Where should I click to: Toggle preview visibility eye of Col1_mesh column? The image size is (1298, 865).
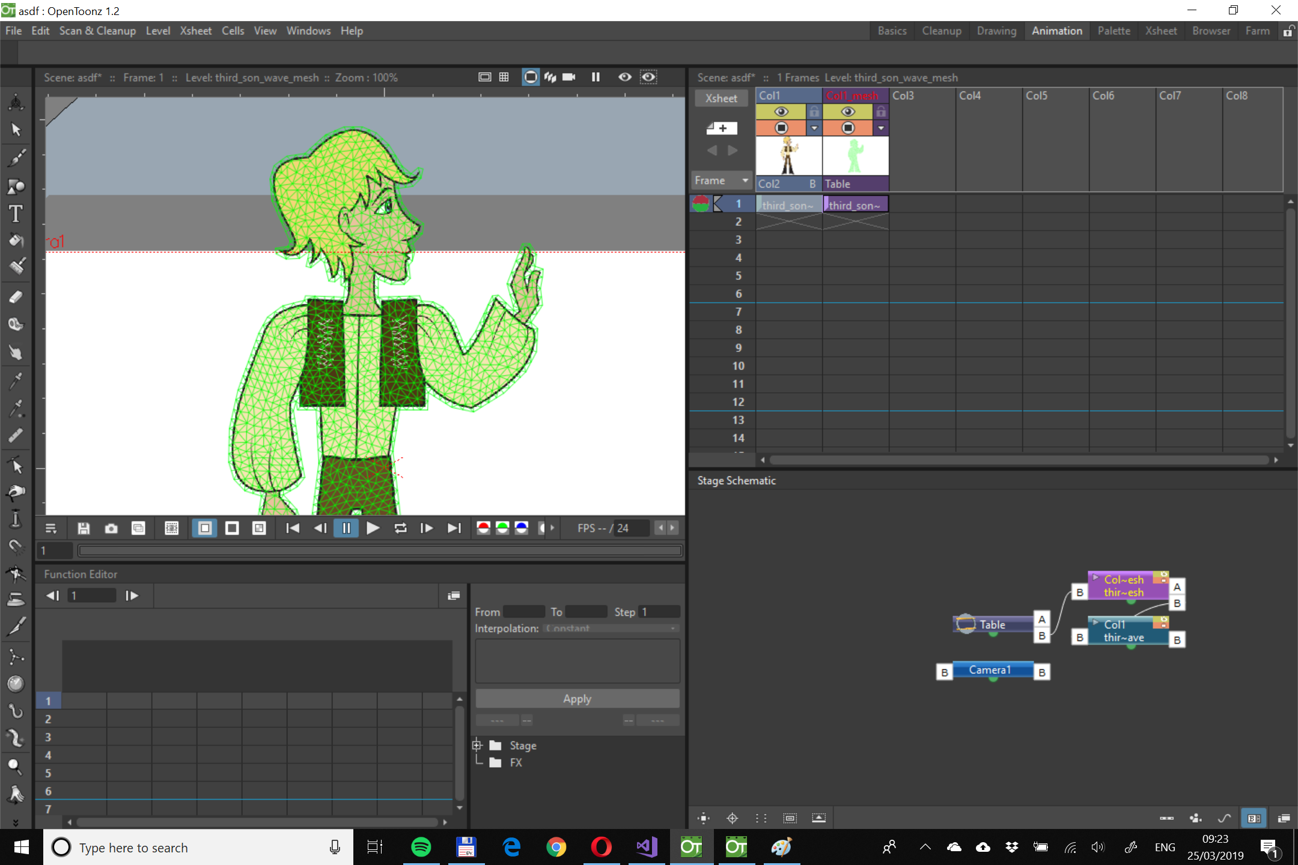847,112
